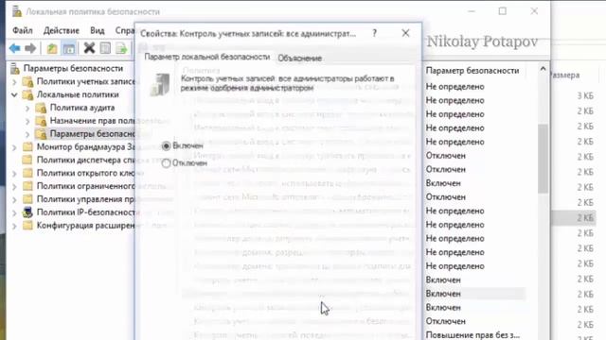Select Параметры безопасности under Локальные политики
606x340 pixels.
(x=93, y=134)
